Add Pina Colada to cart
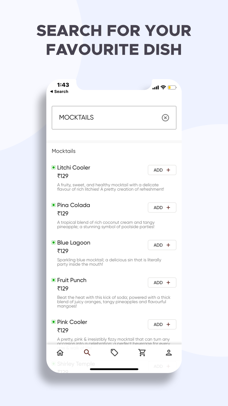228x406 pixels. pyautogui.click(x=162, y=208)
